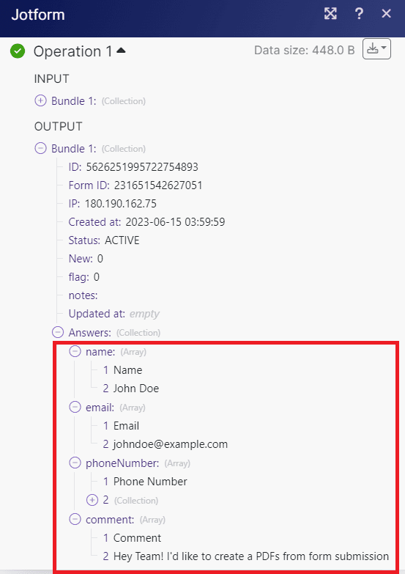
Task: Select the Created at timestamp value
Action: pos(175,222)
